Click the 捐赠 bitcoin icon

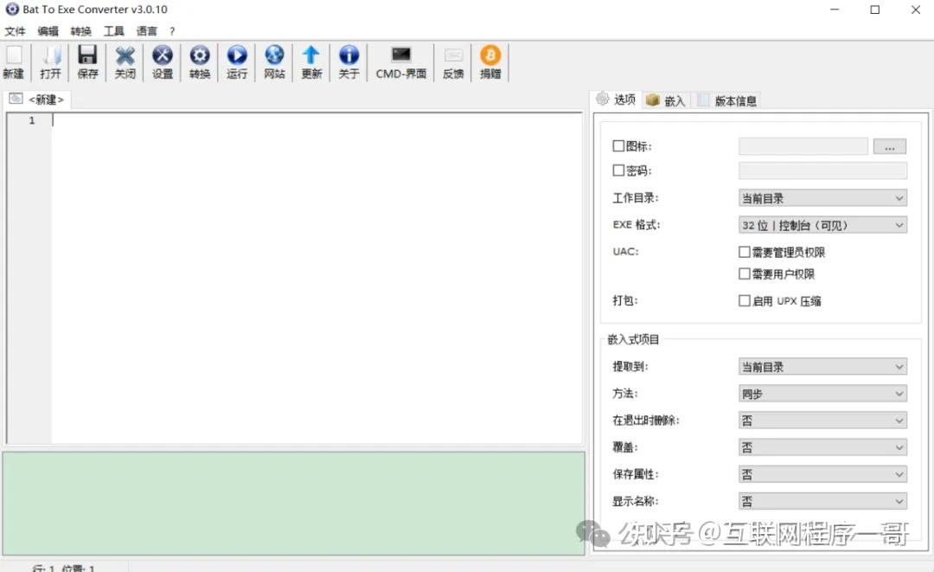pos(490,55)
